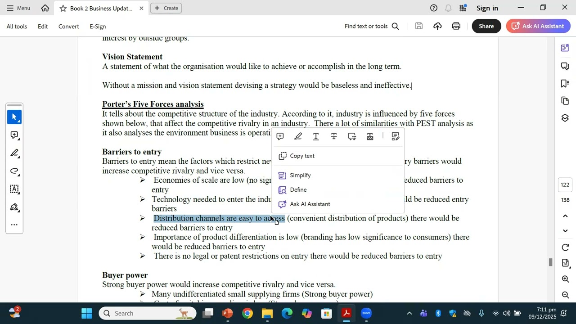The image size is (576, 324).
Task: Open All tools panel
Action: 17,27
